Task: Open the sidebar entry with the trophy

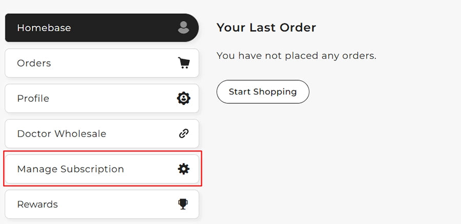Action: click(x=102, y=204)
